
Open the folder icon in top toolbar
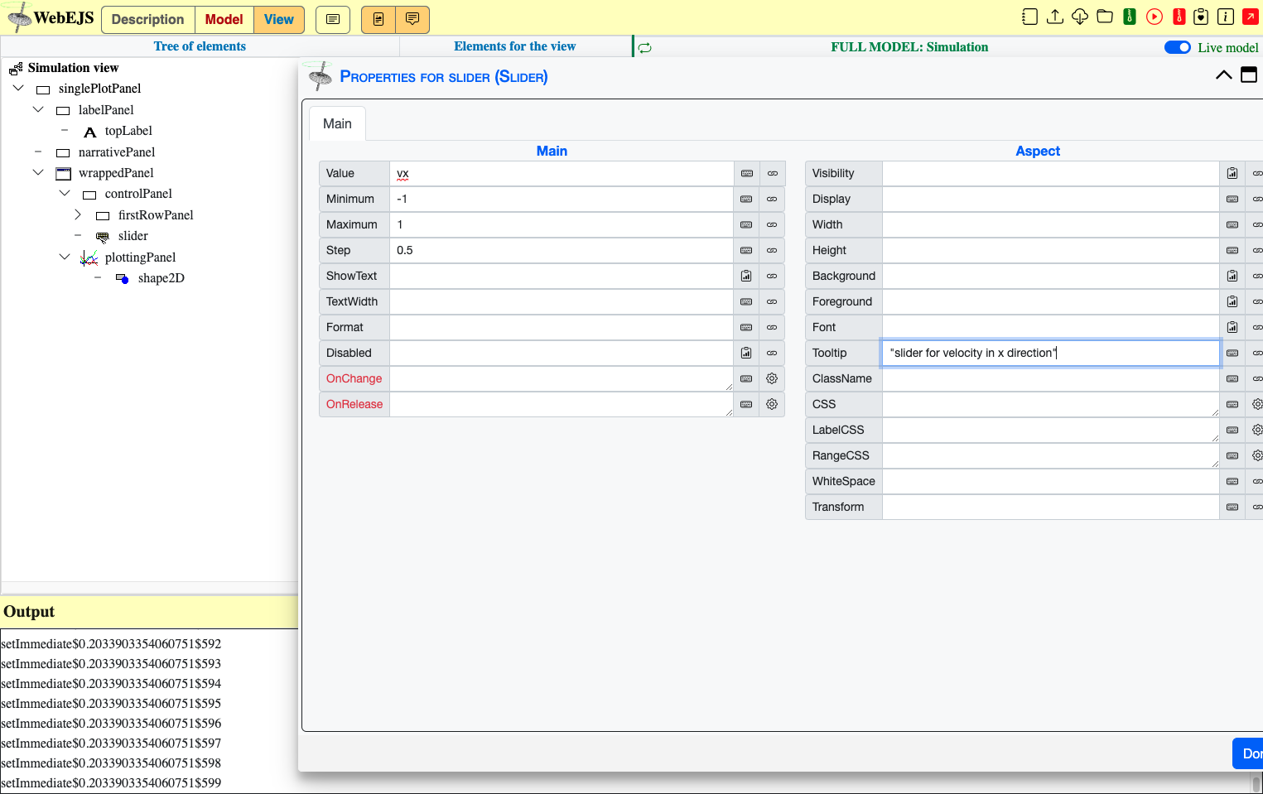(x=1105, y=17)
